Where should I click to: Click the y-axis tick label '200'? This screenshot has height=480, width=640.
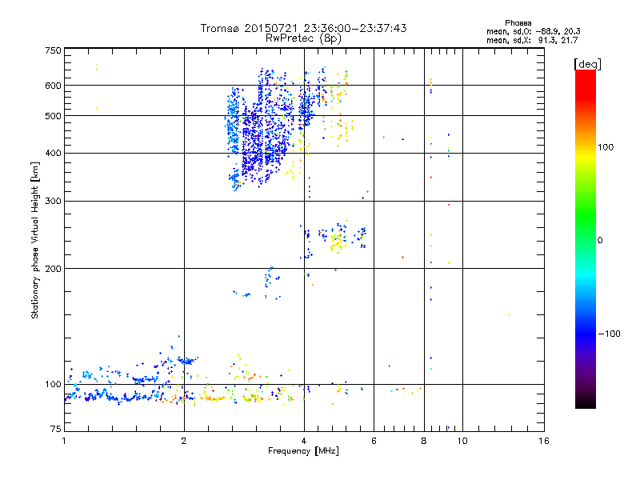(x=54, y=269)
